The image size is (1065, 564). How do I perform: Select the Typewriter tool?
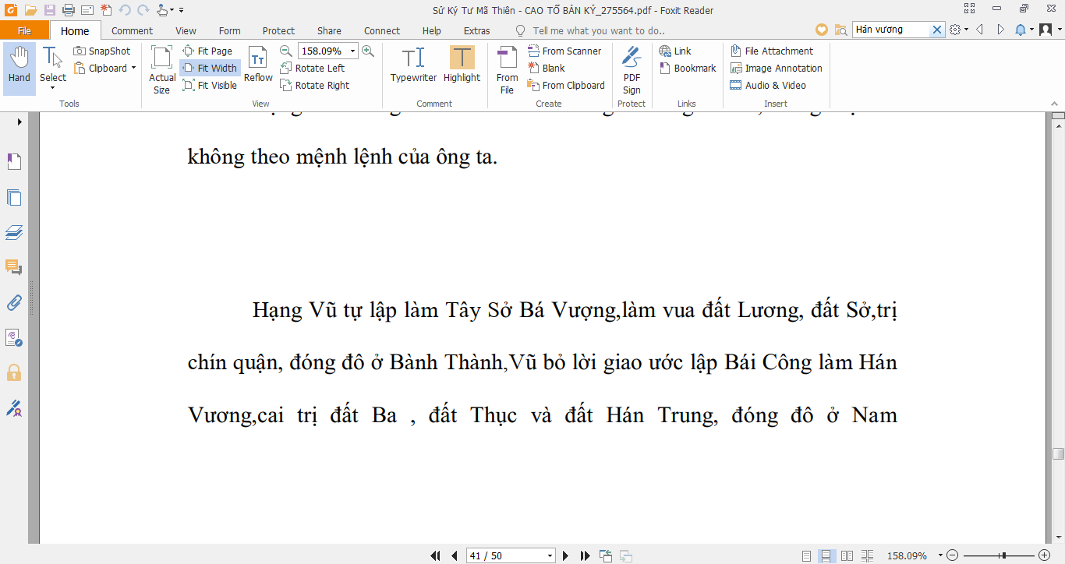click(x=413, y=65)
